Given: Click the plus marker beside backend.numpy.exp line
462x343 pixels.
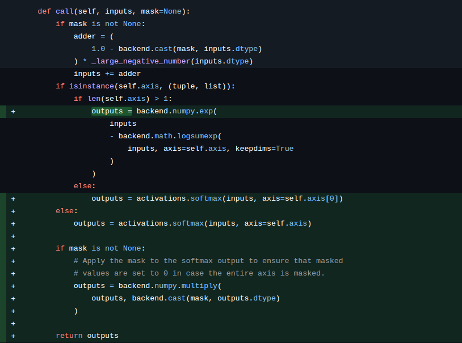Looking at the screenshot, I should [12, 111].
